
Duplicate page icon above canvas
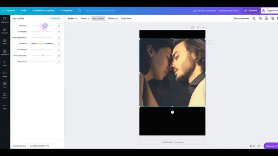pyautogui.click(x=198, y=27)
